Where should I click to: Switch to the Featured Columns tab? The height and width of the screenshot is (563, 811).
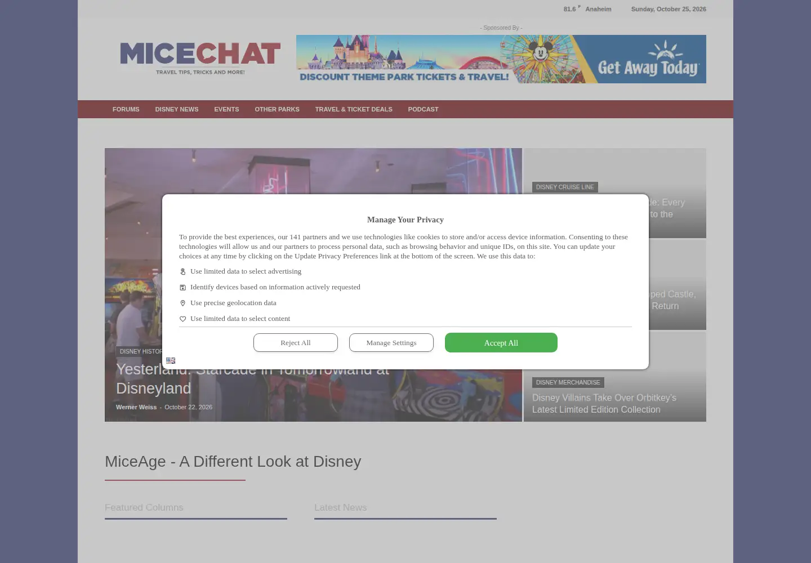[144, 508]
